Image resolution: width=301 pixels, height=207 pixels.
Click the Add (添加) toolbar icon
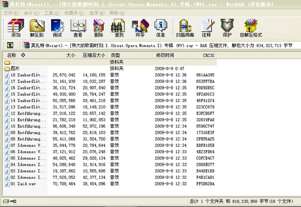tap(16, 28)
